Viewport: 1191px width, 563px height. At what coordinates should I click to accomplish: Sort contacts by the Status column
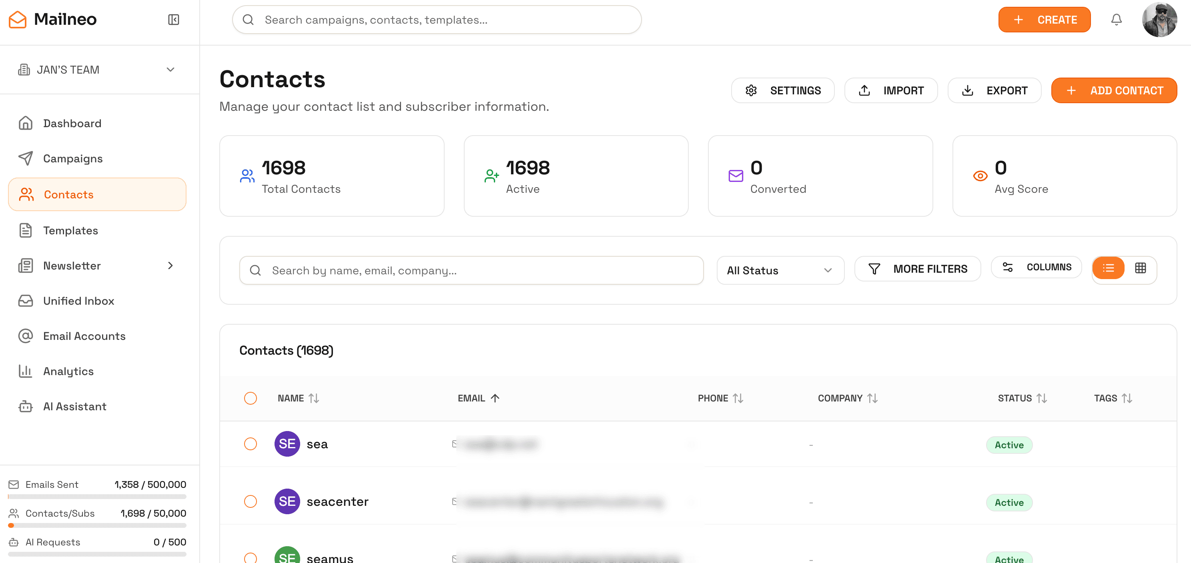point(1022,398)
